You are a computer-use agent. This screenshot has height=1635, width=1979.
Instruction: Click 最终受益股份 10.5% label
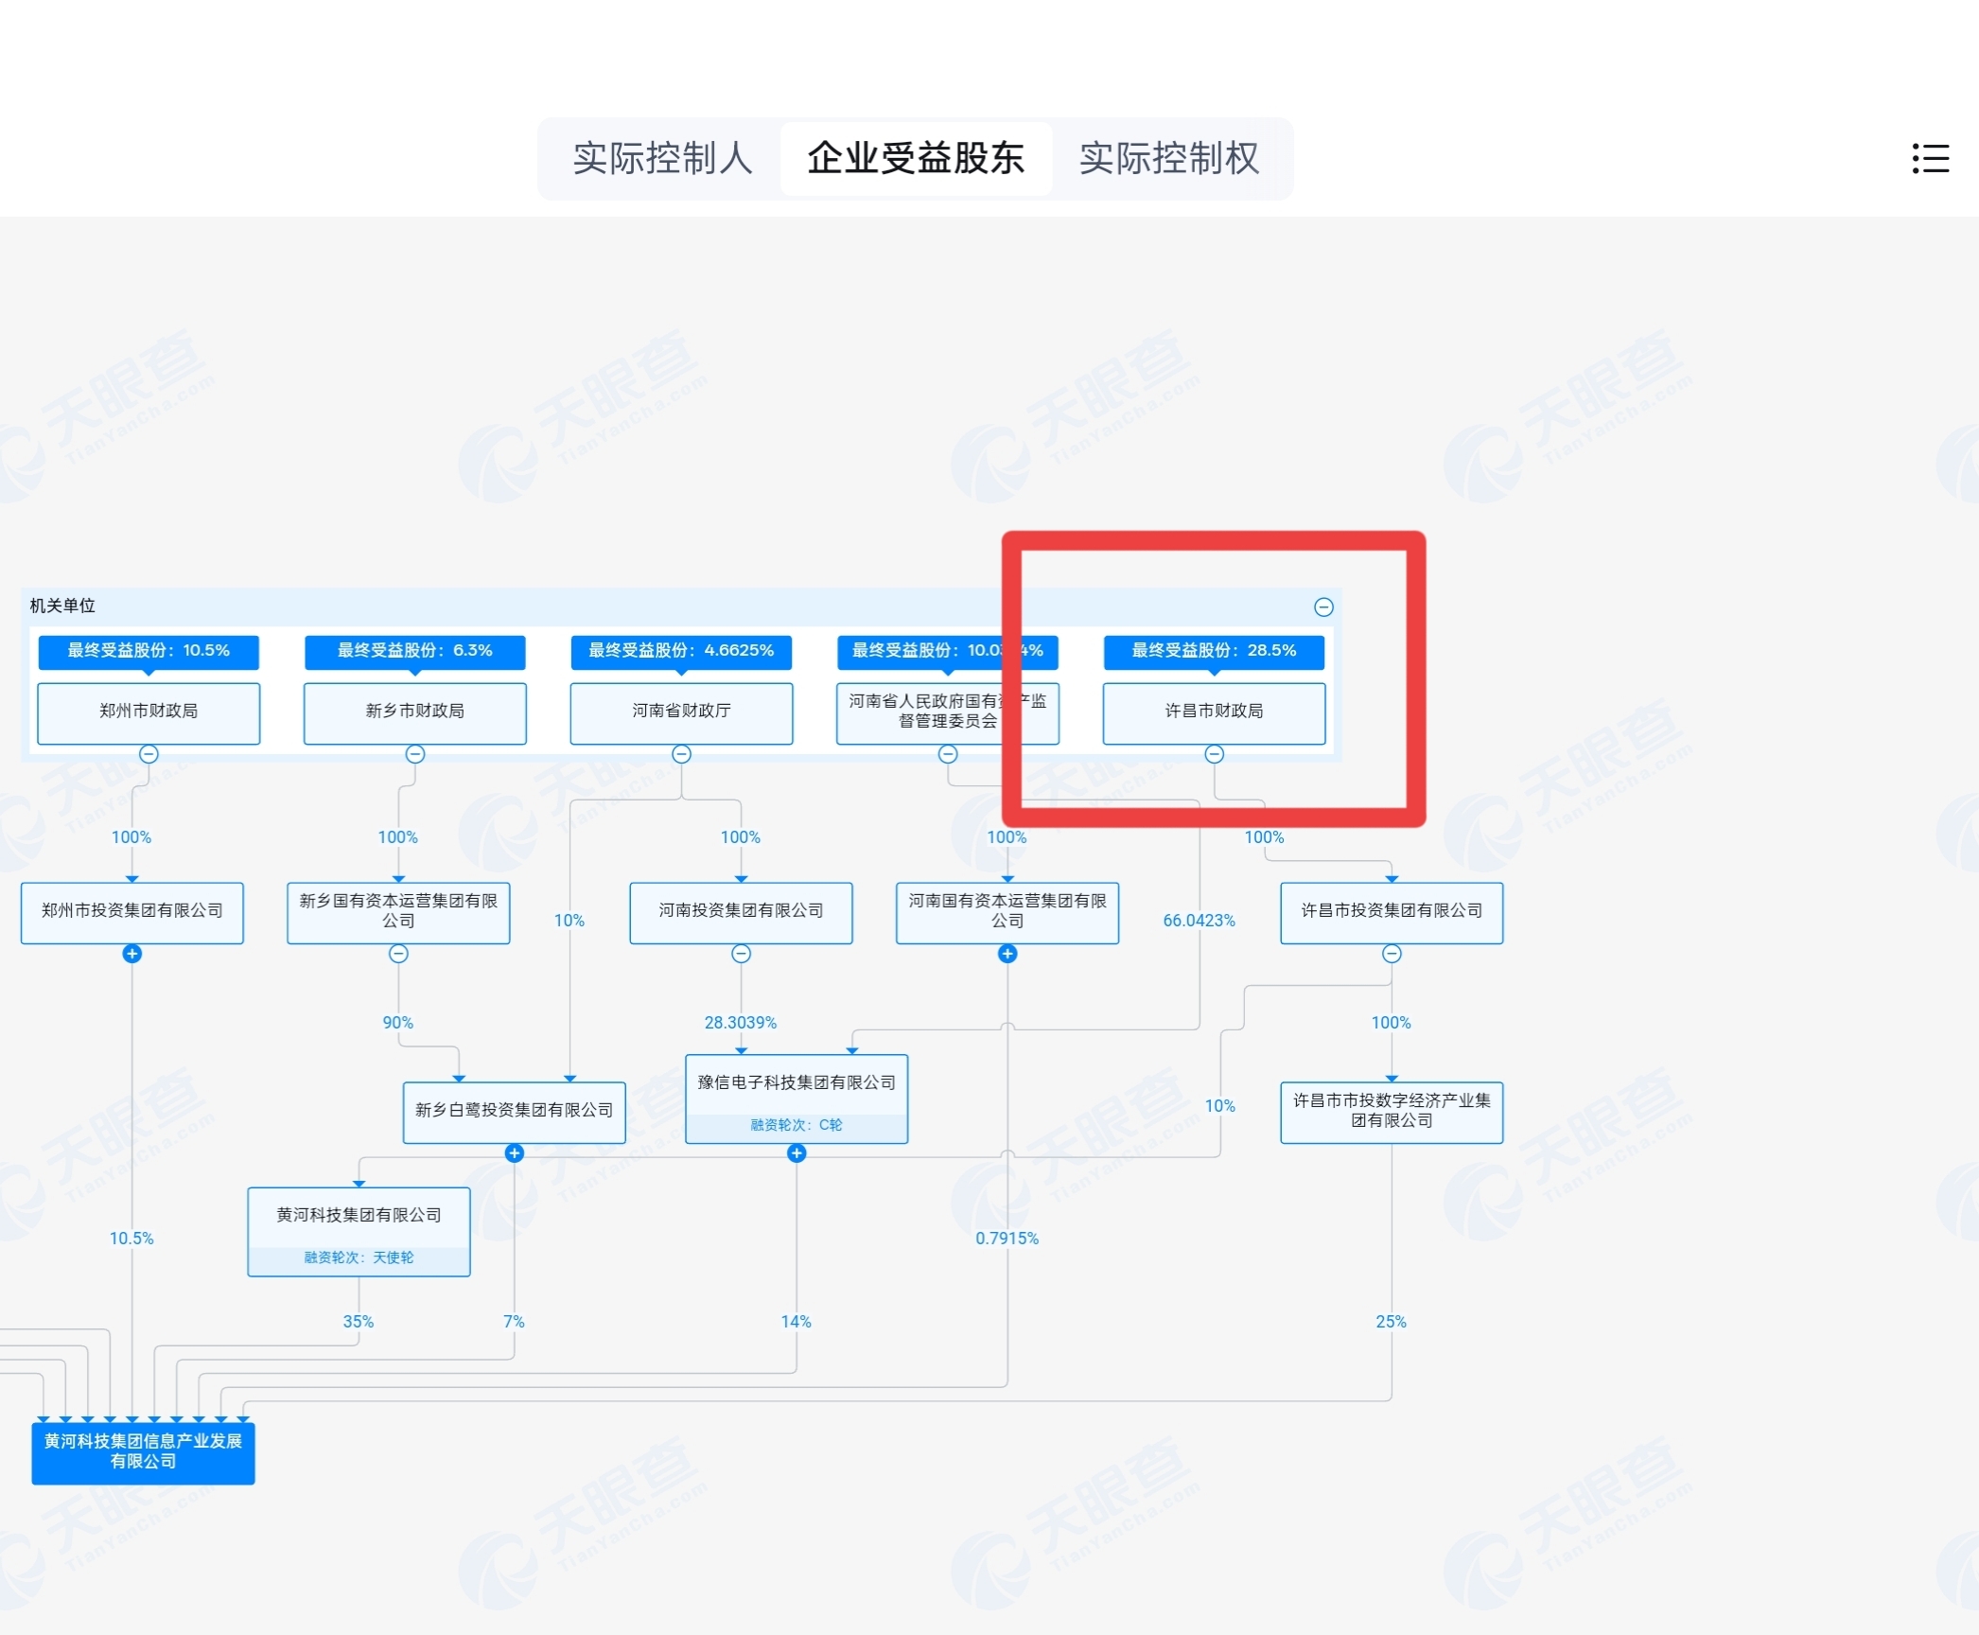(x=149, y=651)
